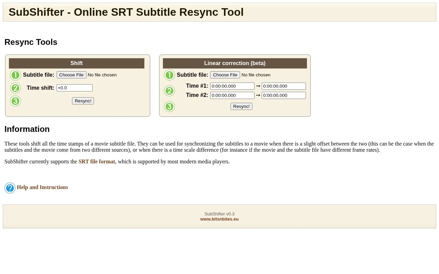Click the SubShifter page title
Image resolution: width=439 pixels, height=274 pixels.
126,12
